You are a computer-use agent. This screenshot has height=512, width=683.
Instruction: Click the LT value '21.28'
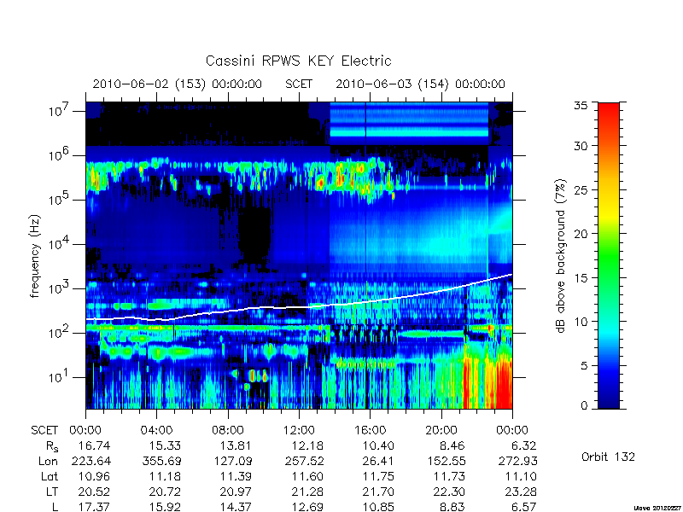[x=307, y=492]
